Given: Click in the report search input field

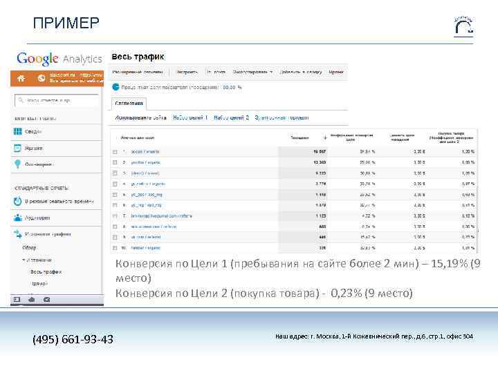Looking at the screenshot, I should (57, 101).
